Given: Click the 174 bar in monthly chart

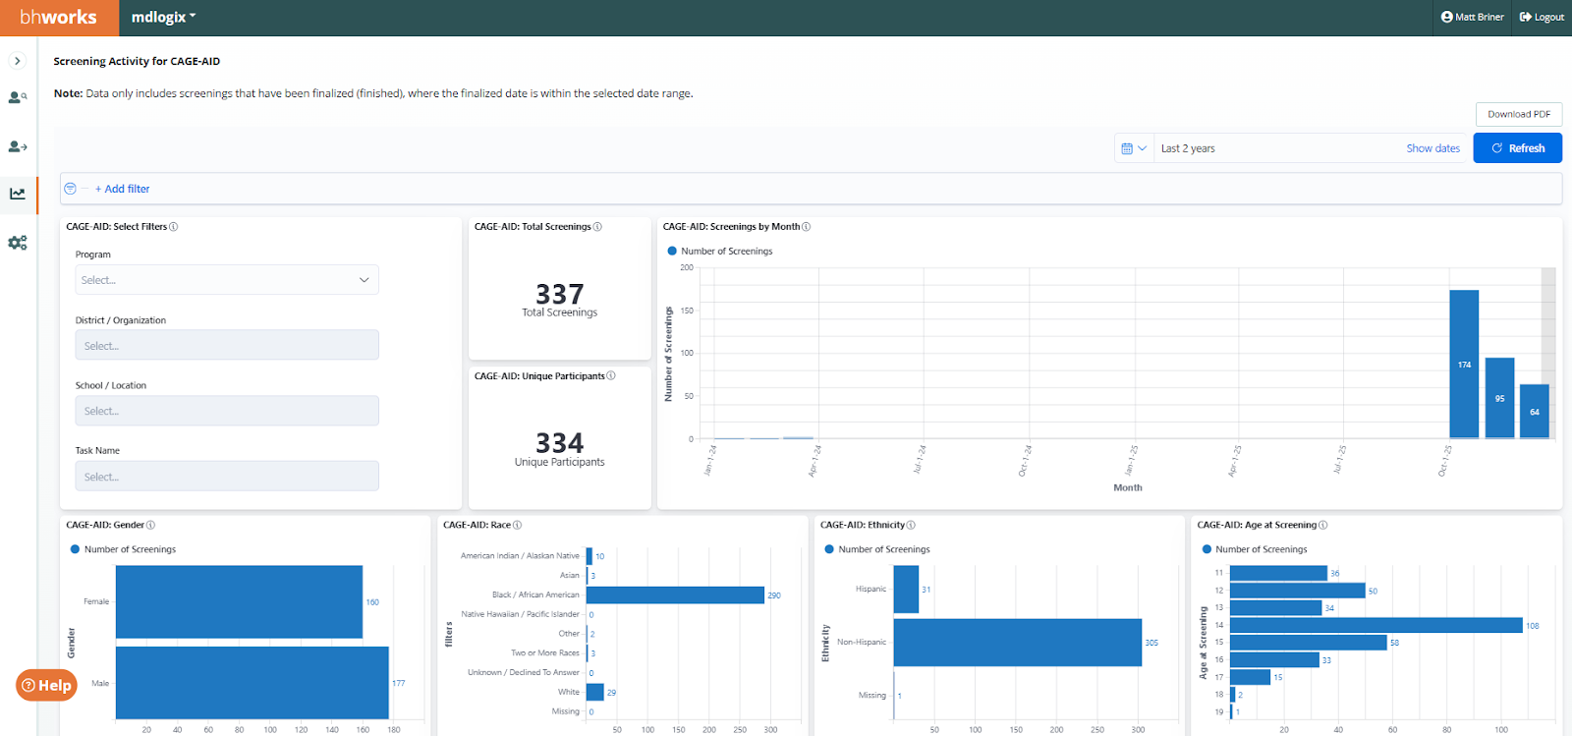Looking at the screenshot, I should 1464,364.
